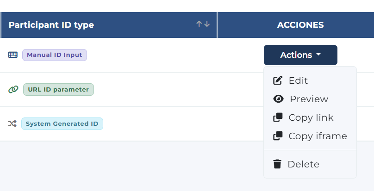Screen dimensions: 374x191
Task: Choose Delete from the actions menu
Action: click(303, 164)
